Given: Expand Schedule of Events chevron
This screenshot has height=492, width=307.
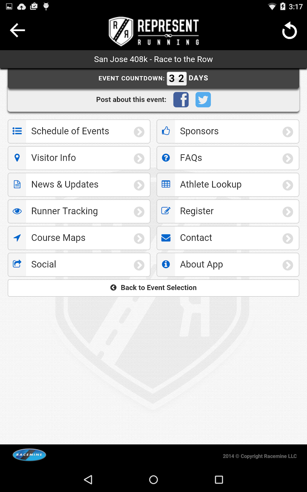Looking at the screenshot, I should [x=139, y=132].
